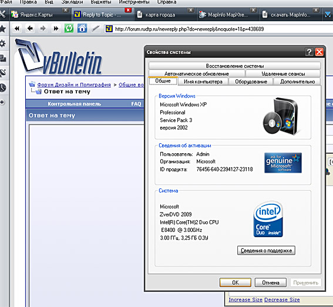This screenshot has height=307, width=333.
Task: Open the windows panel in sidebar
Action: pos(3,58)
